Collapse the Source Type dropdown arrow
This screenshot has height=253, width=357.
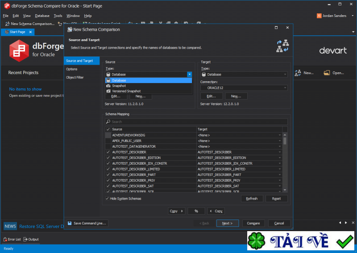189,75
